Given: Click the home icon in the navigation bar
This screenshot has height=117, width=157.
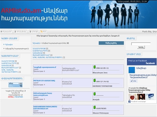Looking at the screenshot, I should click(x=2, y=32).
